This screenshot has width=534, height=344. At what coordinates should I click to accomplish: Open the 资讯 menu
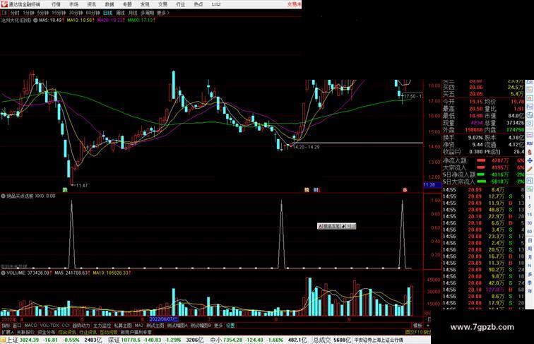coord(91,4)
